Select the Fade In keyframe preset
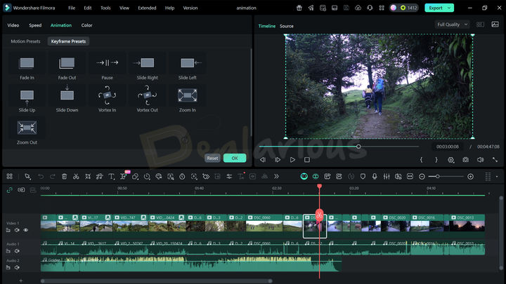 pyautogui.click(x=27, y=63)
